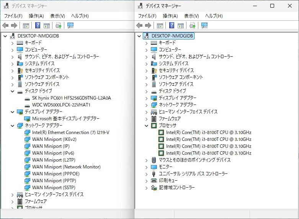The image size is (299, 219).
Task: Open ヘルプ(H) menu in right window
Action: click(214, 16)
